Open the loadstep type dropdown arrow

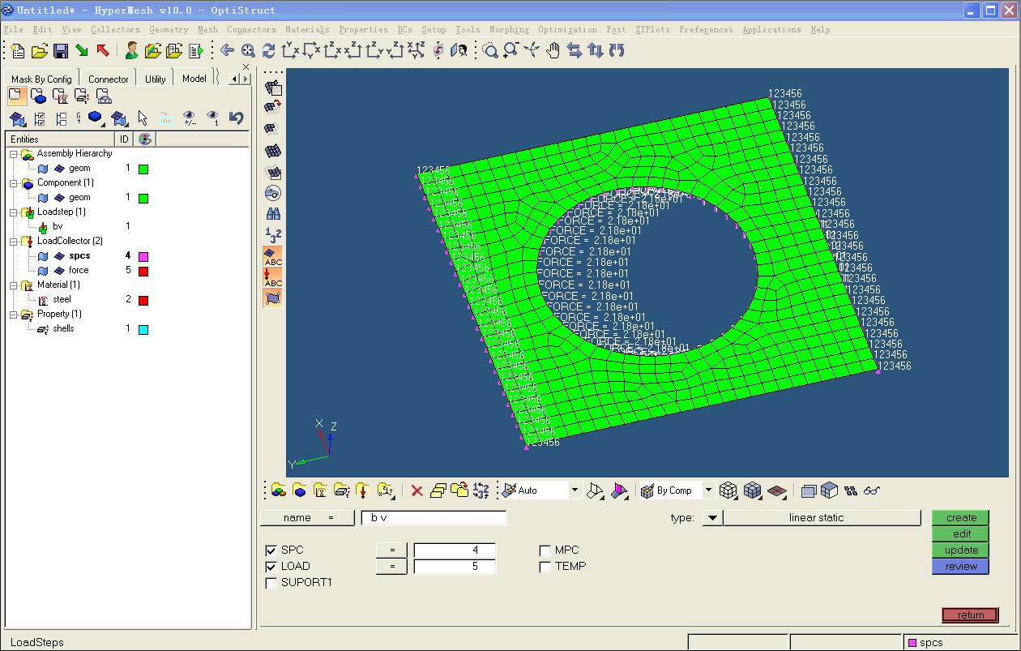(x=712, y=518)
